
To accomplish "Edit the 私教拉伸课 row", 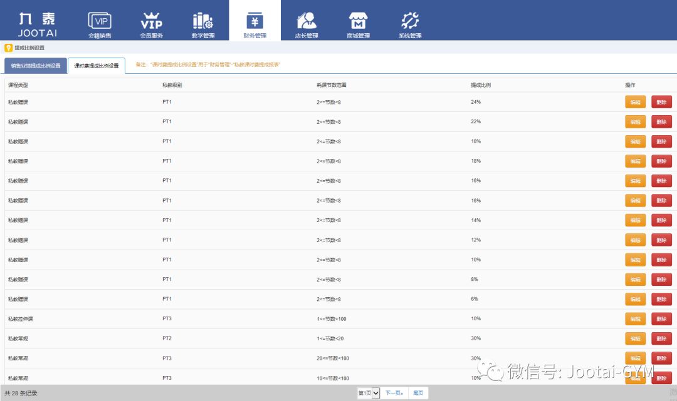I will pos(635,318).
